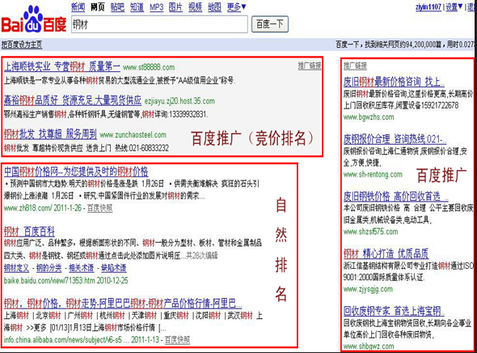Click www.st88888.com URL text

click(x=149, y=67)
